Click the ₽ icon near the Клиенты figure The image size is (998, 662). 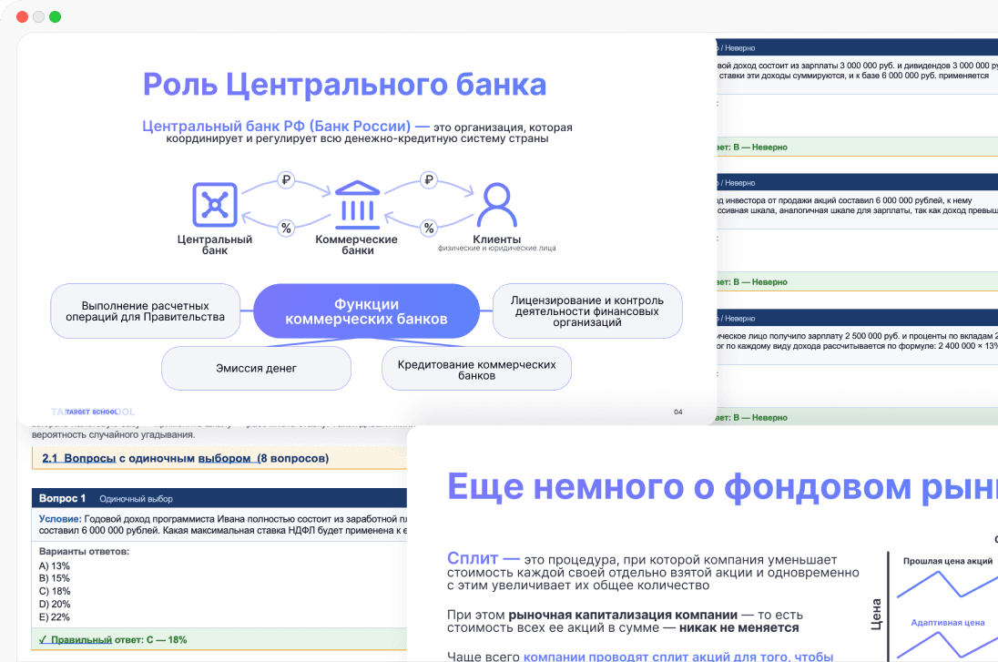(428, 179)
